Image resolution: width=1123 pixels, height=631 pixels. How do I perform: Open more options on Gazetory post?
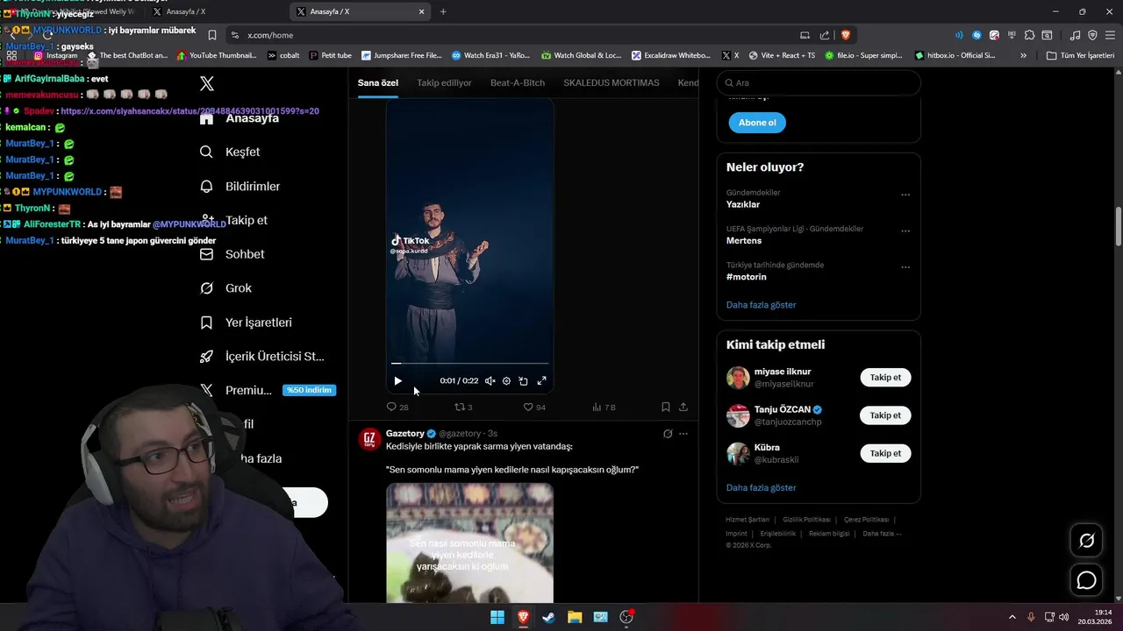[683, 434]
